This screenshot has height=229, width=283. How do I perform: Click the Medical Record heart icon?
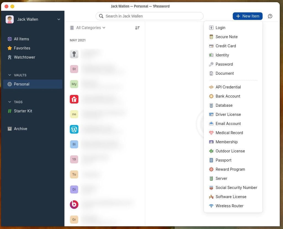[x=211, y=133]
